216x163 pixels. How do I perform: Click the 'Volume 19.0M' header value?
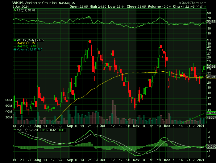click(x=160, y=6)
